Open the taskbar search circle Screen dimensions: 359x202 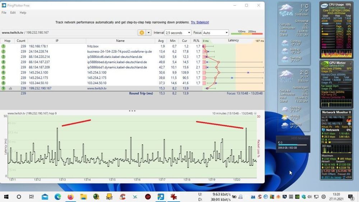[19, 197]
